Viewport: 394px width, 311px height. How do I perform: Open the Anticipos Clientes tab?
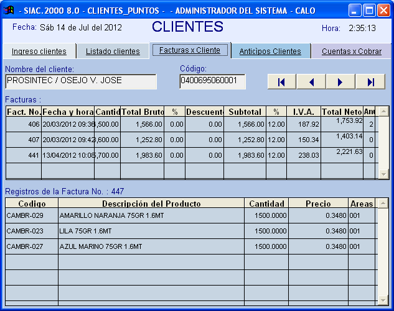click(x=270, y=52)
